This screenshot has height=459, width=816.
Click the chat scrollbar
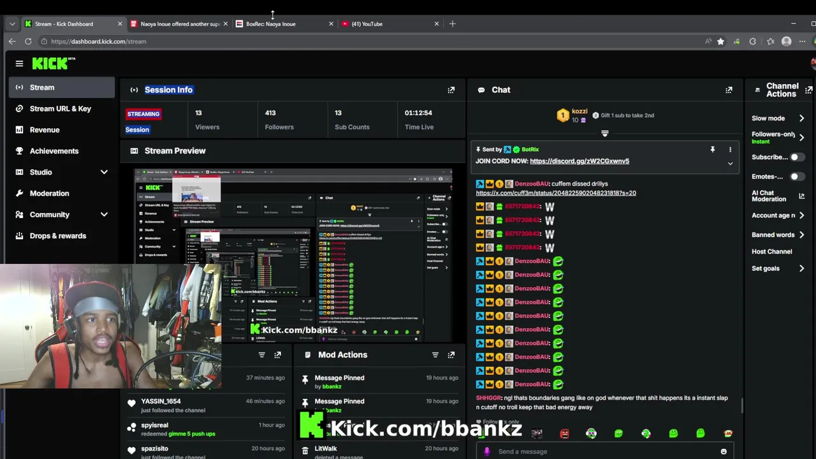coord(742,405)
